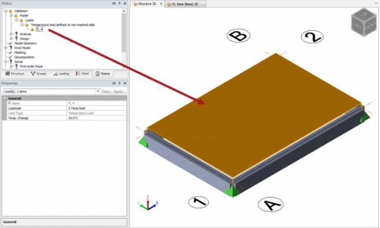Screen dimensions: 380x228
Task: Click the Temp. Change value field
Action: (x=96, y=118)
